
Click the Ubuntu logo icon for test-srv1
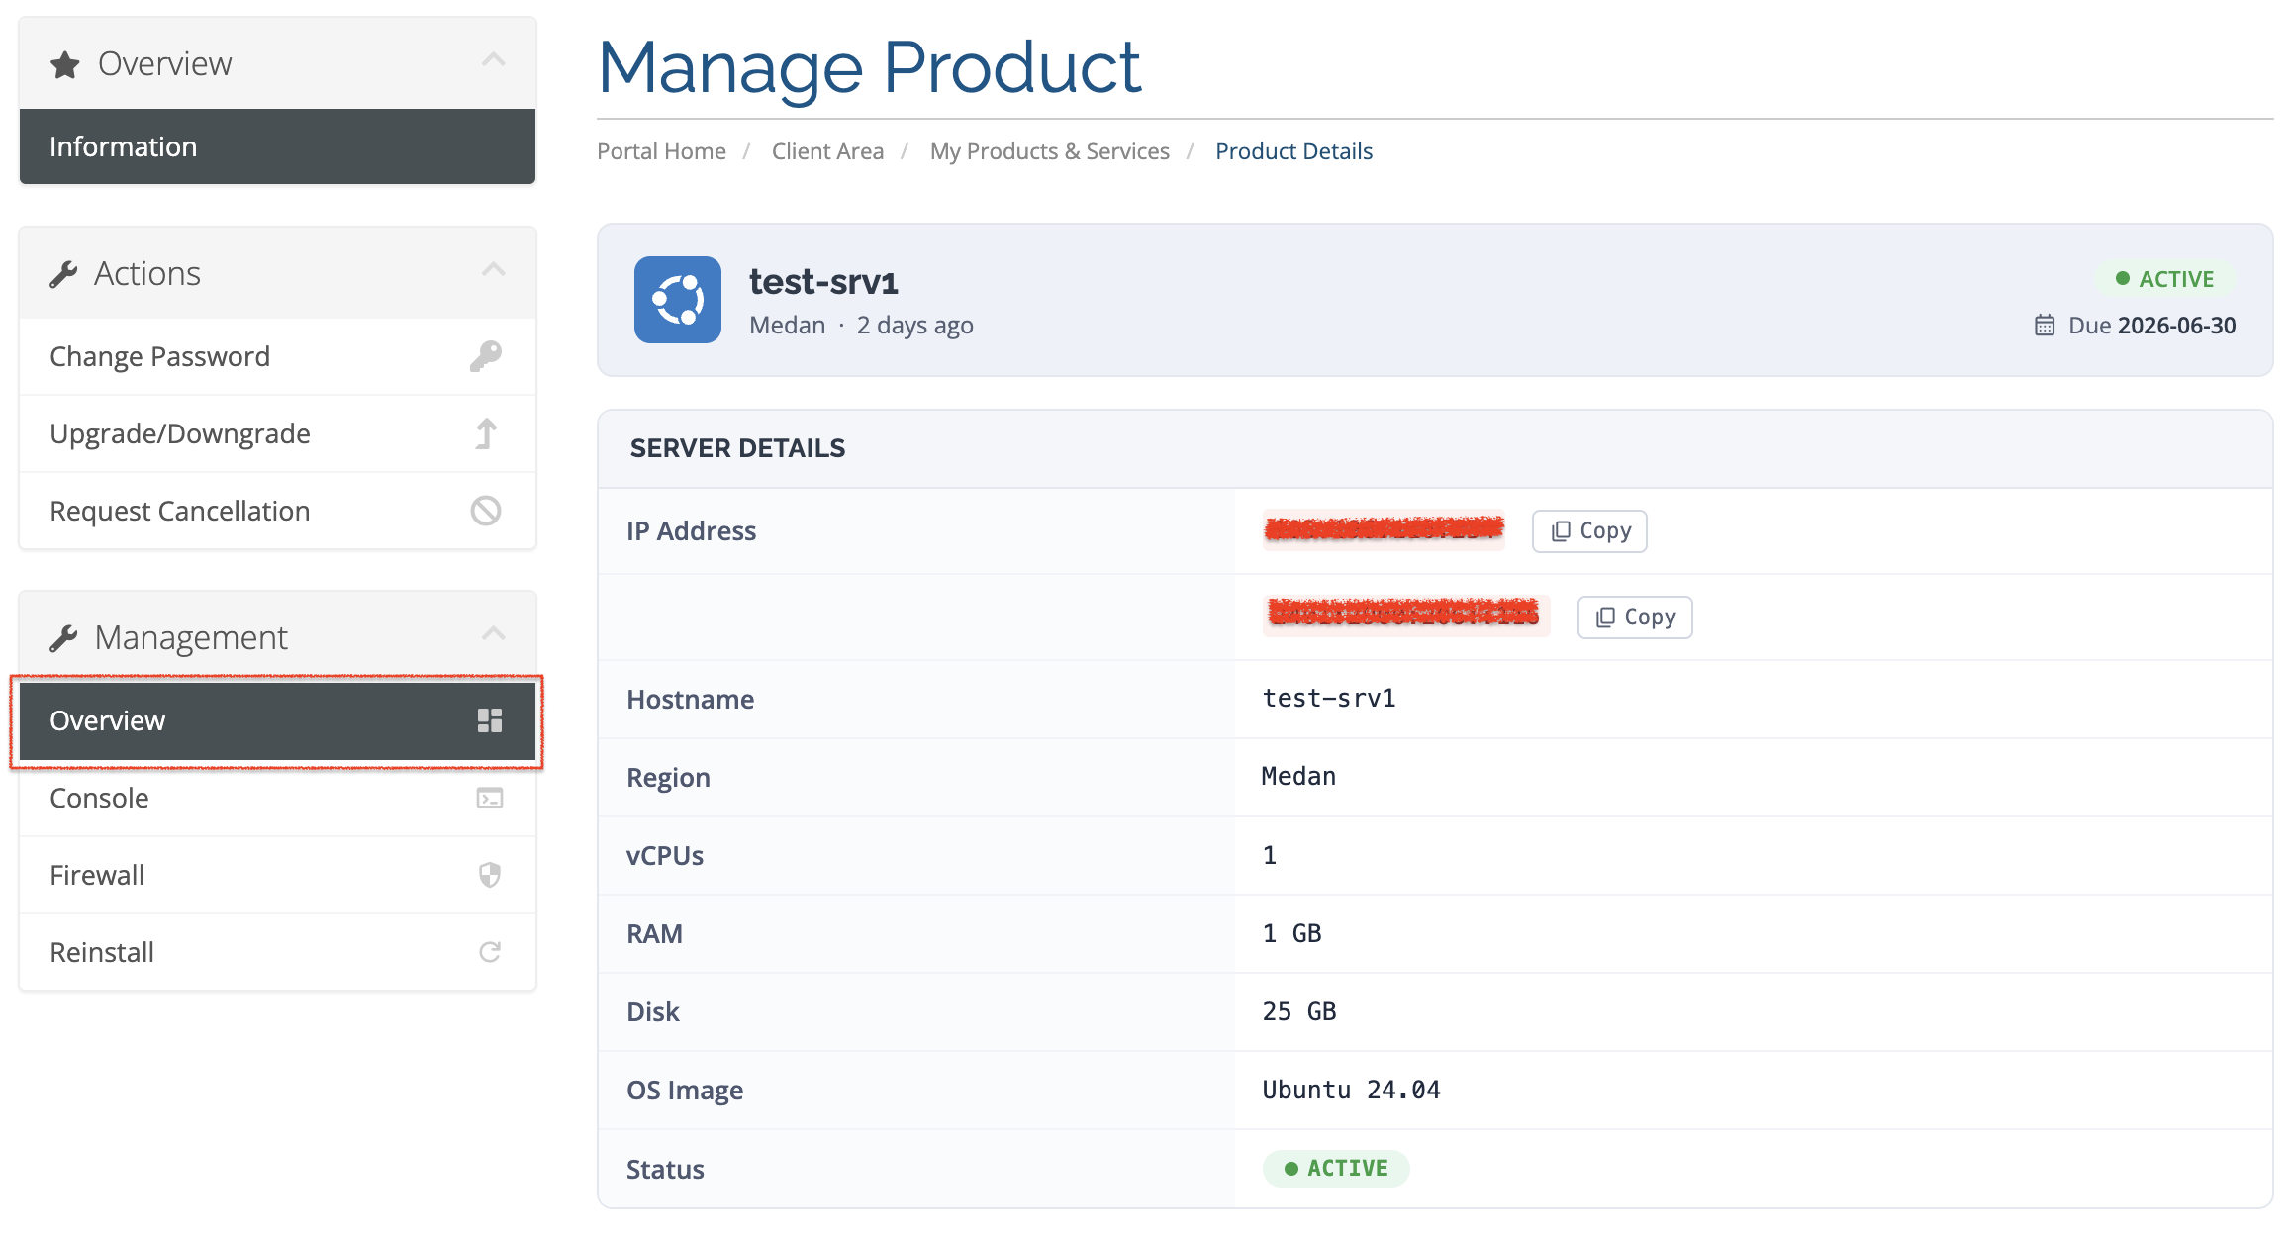[678, 300]
